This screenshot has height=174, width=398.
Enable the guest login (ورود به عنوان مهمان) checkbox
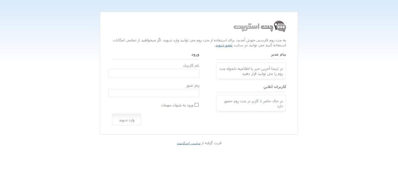[x=196, y=105]
